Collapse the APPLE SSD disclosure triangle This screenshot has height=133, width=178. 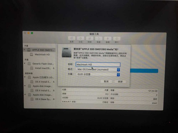[x=24, y=50]
